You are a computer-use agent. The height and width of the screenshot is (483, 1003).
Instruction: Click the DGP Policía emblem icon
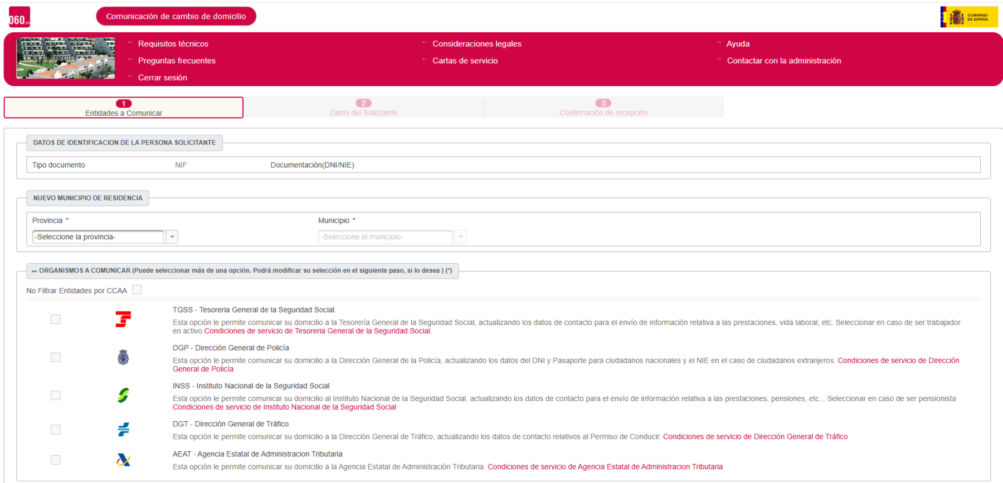point(123,357)
